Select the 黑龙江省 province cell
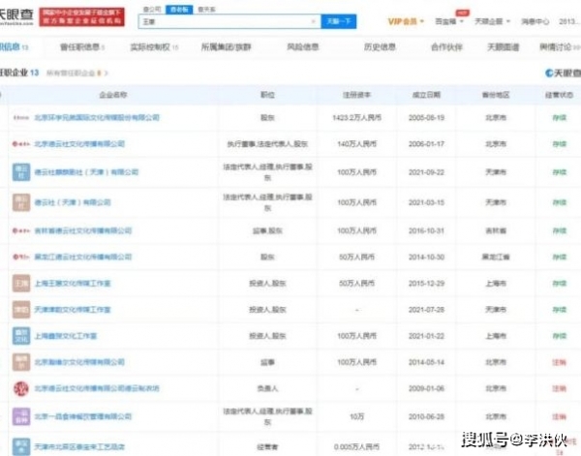 point(496,257)
